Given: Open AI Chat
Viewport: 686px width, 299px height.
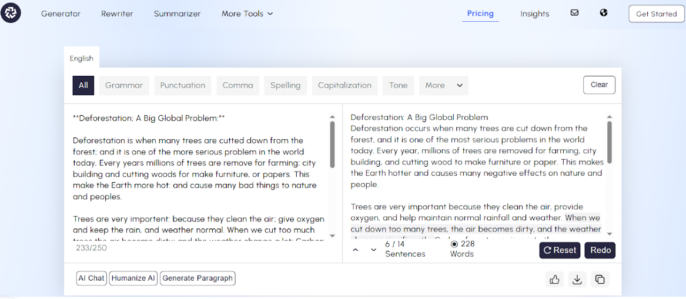Looking at the screenshot, I should tap(92, 278).
